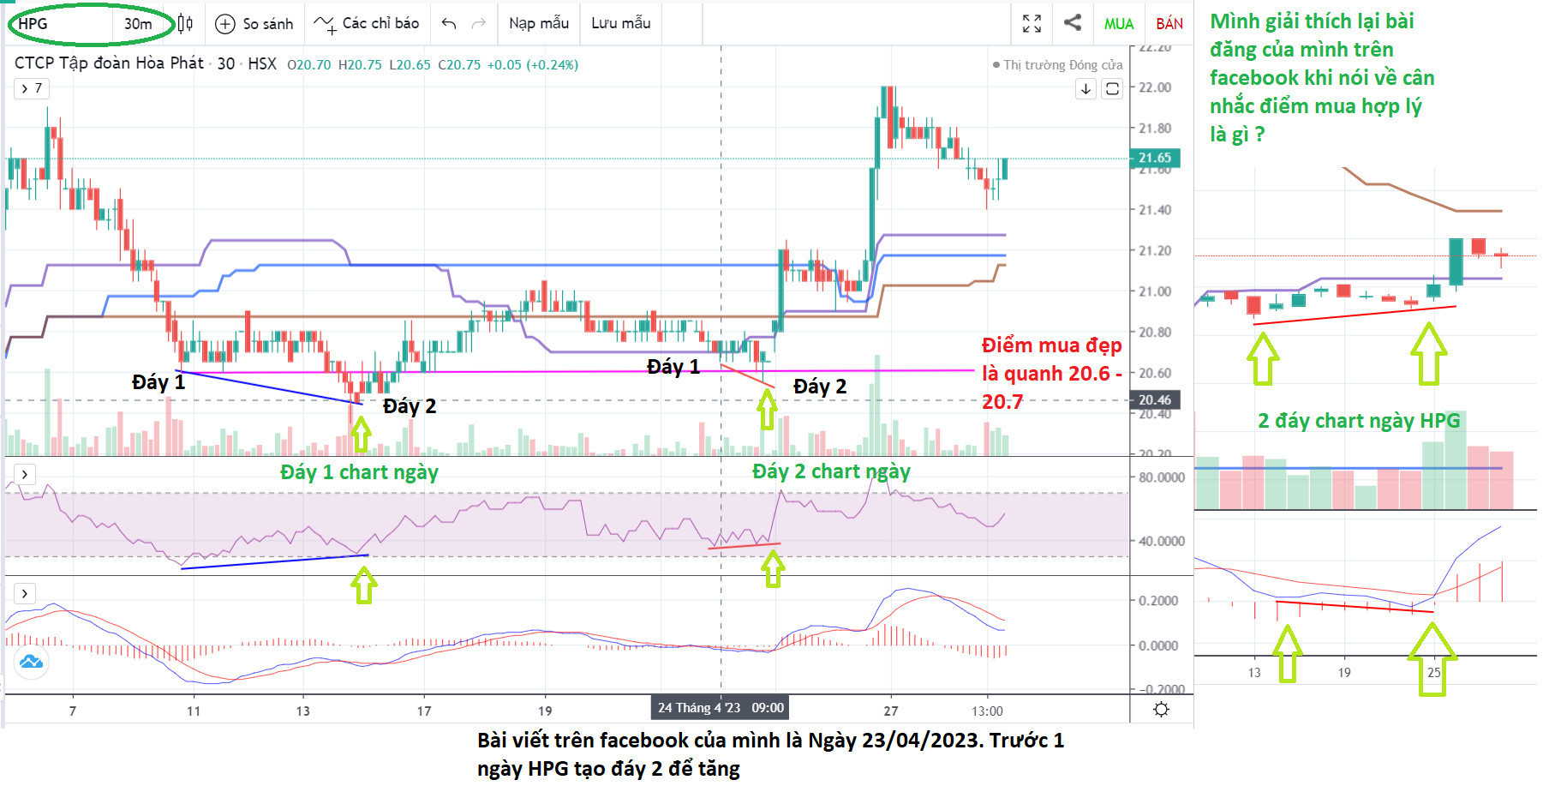Share the chart via share icon

coord(1072,23)
